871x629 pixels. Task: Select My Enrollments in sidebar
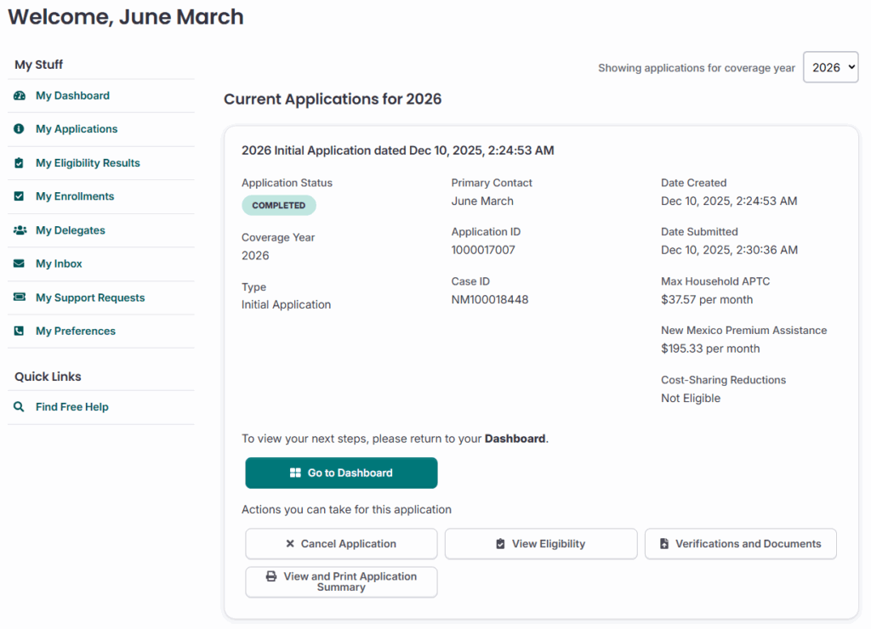coord(74,196)
